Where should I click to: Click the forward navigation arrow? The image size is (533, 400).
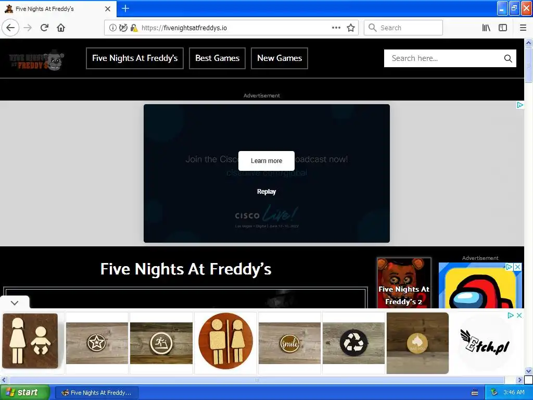click(28, 28)
